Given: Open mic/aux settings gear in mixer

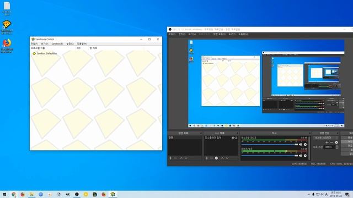Looking at the screenshot, I should pos(305,156).
